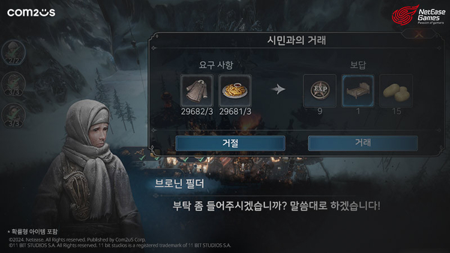Click the 브로닌 필더 character name label
This screenshot has width=450, height=253.
pos(179,183)
